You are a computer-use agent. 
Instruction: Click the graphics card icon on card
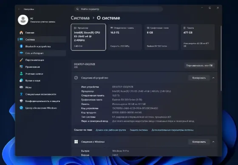[x=148, y=28]
